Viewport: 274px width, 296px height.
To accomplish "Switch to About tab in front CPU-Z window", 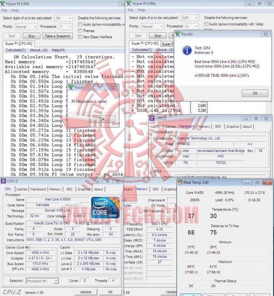I will pyautogui.click(x=98, y=189).
